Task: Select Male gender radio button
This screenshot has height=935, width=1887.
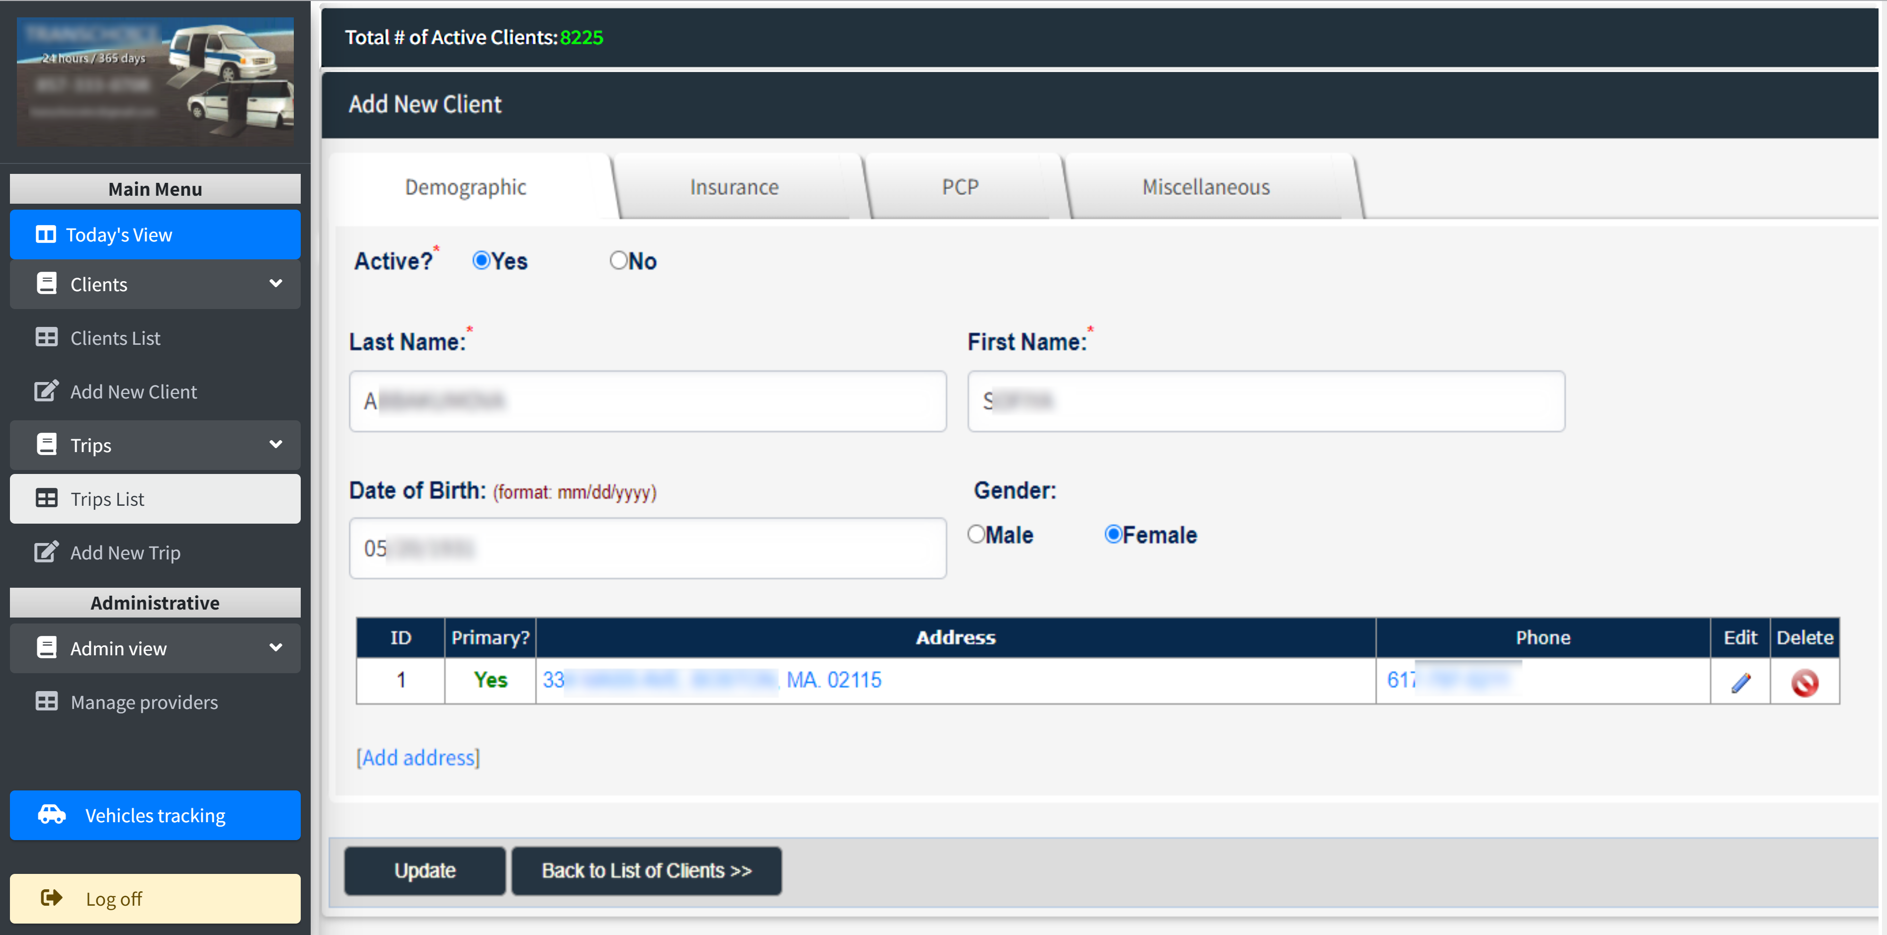Action: pyautogui.click(x=976, y=535)
